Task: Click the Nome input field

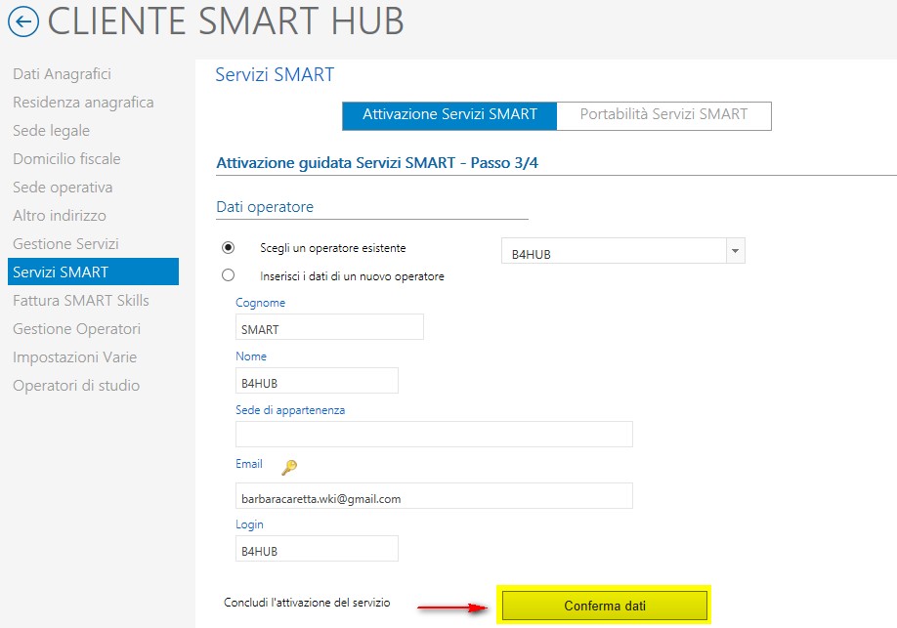Action: pyautogui.click(x=317, y=381)
